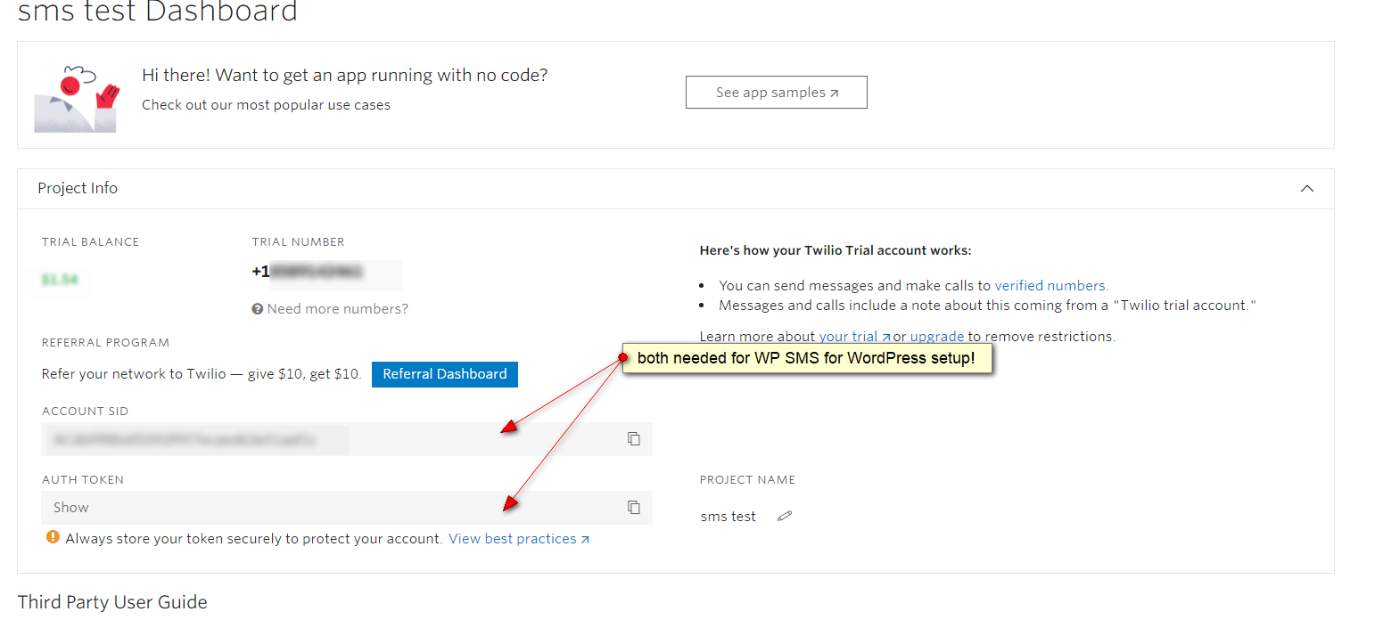Click the PROJECT NAME label
1375x620 pixels.
748,480
